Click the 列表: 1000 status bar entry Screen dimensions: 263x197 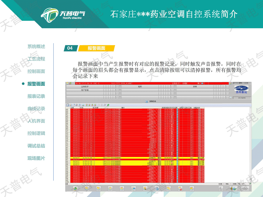point(241,184)
